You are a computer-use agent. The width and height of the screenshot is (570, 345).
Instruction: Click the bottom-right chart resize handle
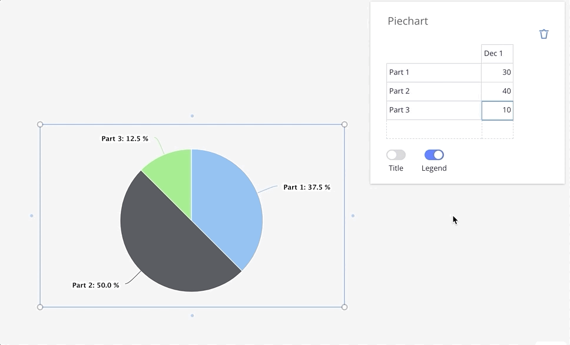(x=344, y=307)
